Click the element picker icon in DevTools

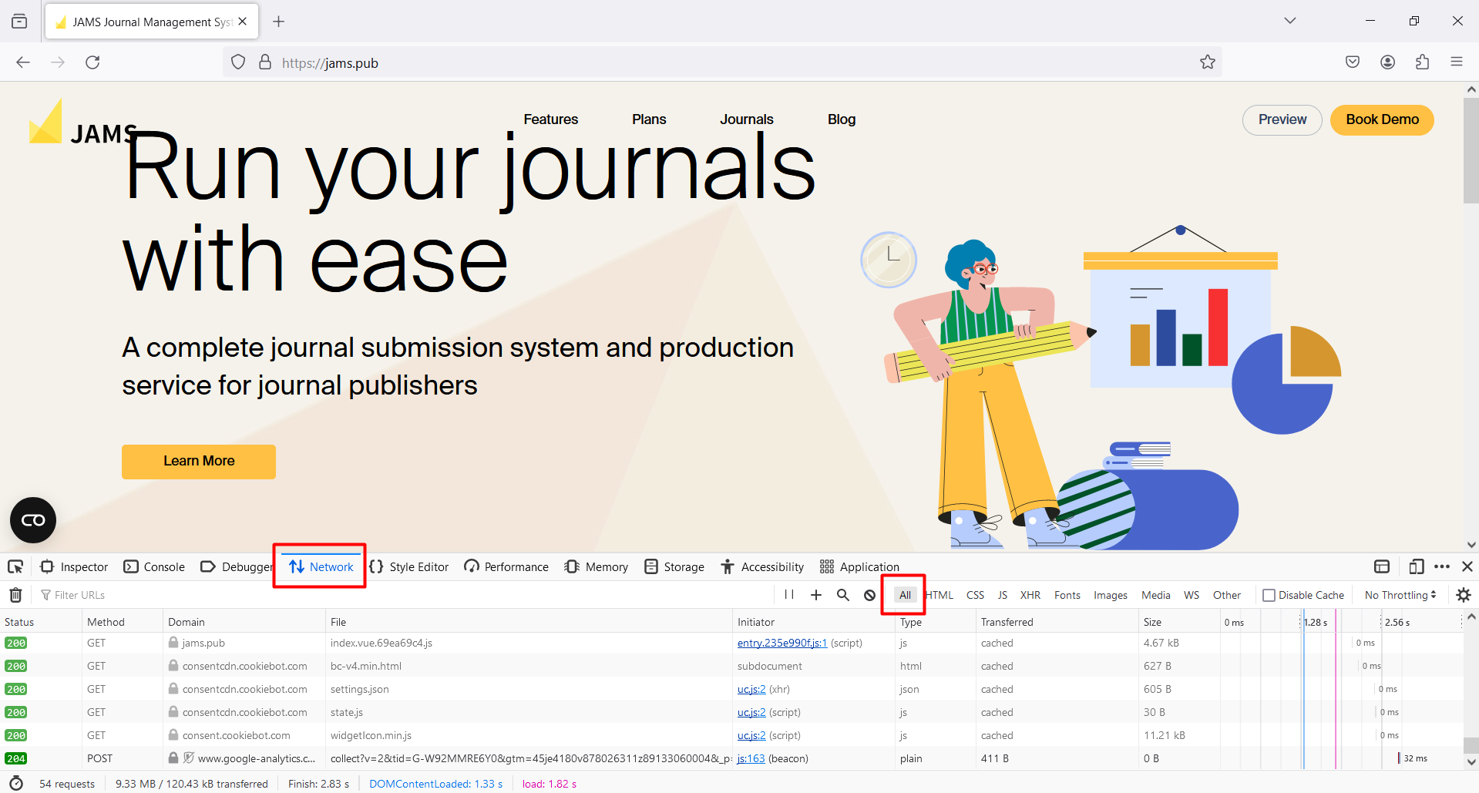click(x=15, y=567)
